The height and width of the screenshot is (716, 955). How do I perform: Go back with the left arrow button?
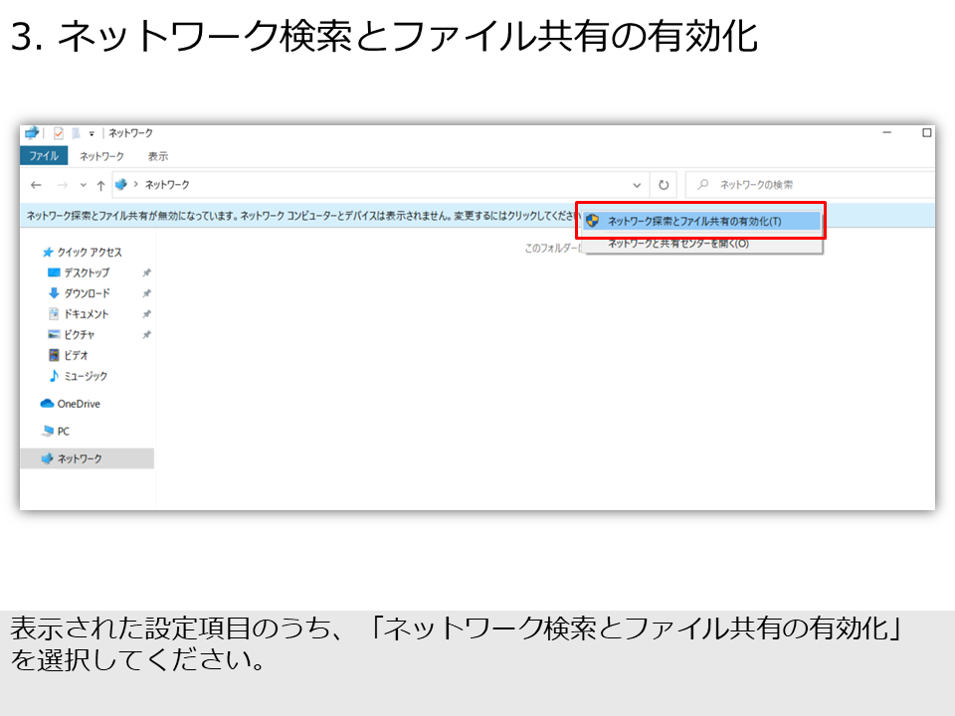[36, 185]
